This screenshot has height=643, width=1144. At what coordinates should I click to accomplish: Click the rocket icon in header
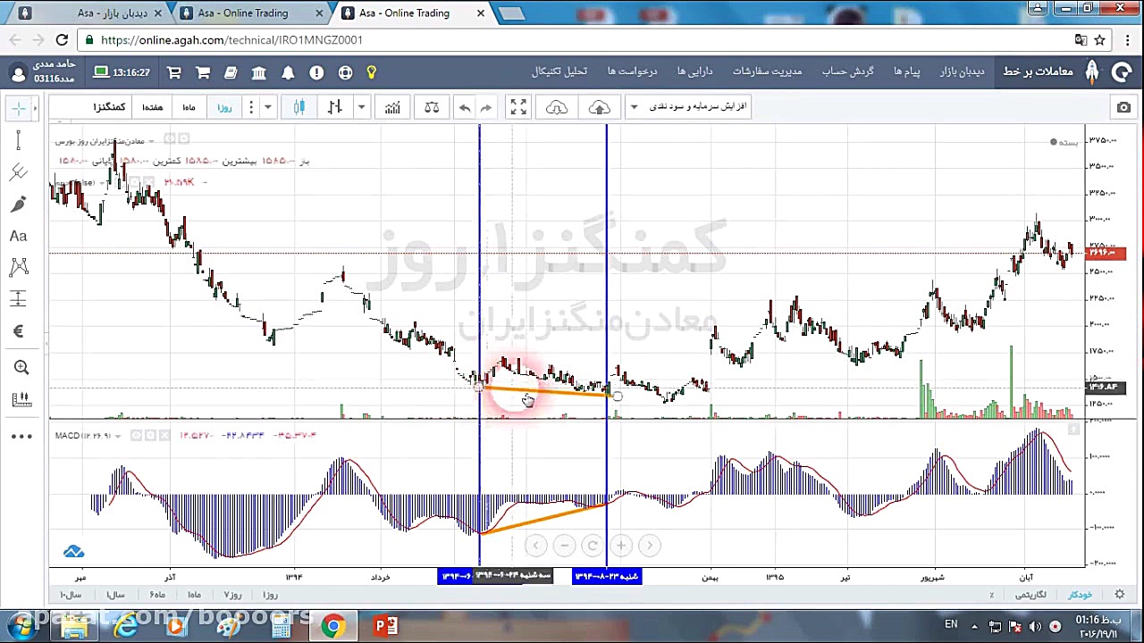click(1092, 71)
